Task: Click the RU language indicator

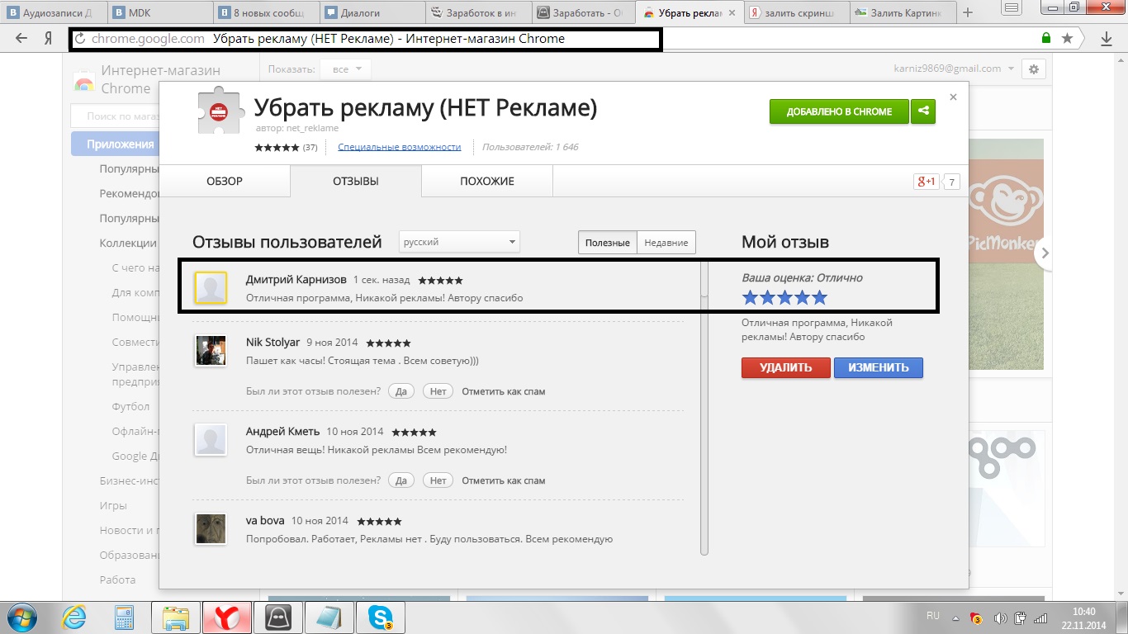Action: (x=933, y=616)
